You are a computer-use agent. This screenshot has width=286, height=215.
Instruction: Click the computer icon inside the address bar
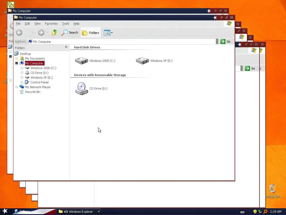(x=30, y=41)
